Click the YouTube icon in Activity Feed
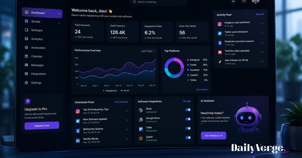The height and width of the screenshot is (158, 302). tap(220, 52)
